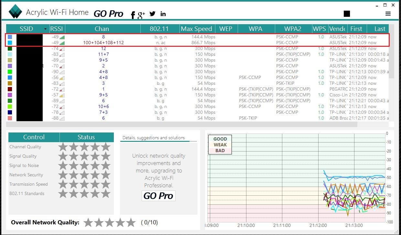Select Signal to Noise row
Viewport: 401px width, 235px height.
coord(61,166)
